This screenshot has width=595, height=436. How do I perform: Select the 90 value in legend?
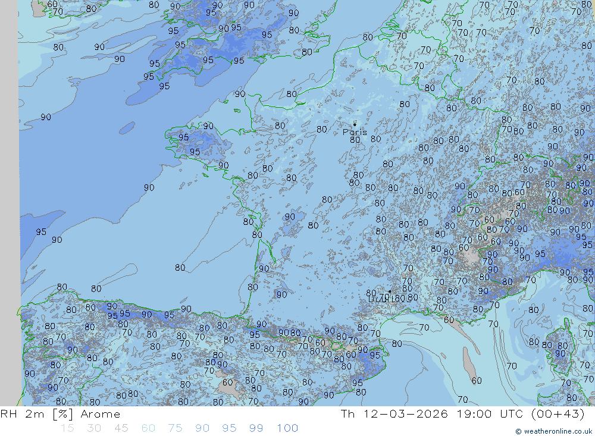point(202,428)
